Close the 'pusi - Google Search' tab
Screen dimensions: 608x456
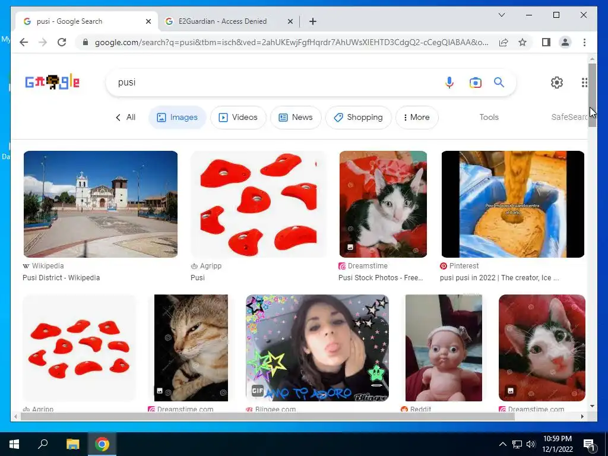[x=148, y=21]
